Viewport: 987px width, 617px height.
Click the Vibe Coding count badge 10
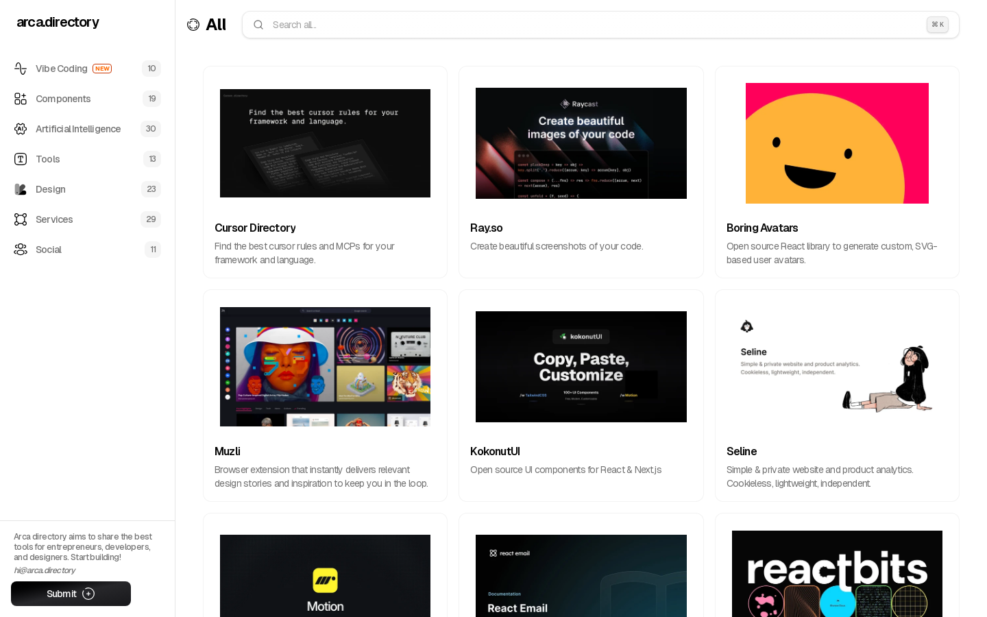pyautogui.click(x=151, y=69)
